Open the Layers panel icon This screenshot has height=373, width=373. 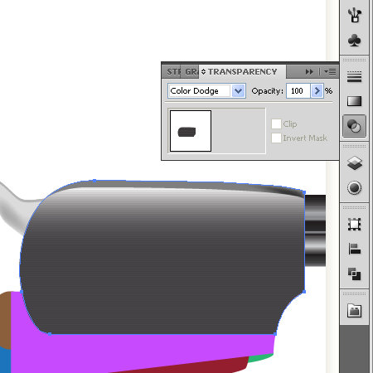(x=354, y=163)
